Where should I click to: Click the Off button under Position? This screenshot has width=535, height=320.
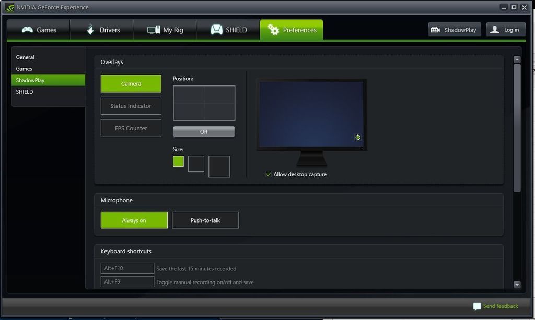pyautogui.click(x=204, y=132)
